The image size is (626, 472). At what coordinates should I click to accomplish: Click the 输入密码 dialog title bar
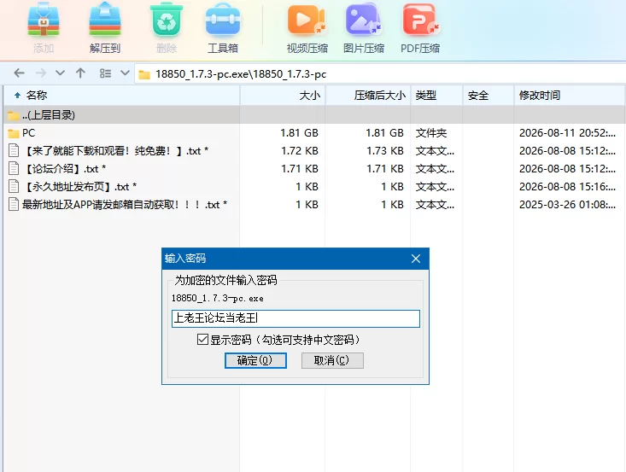pyautogui.click(x=295, y=259)
